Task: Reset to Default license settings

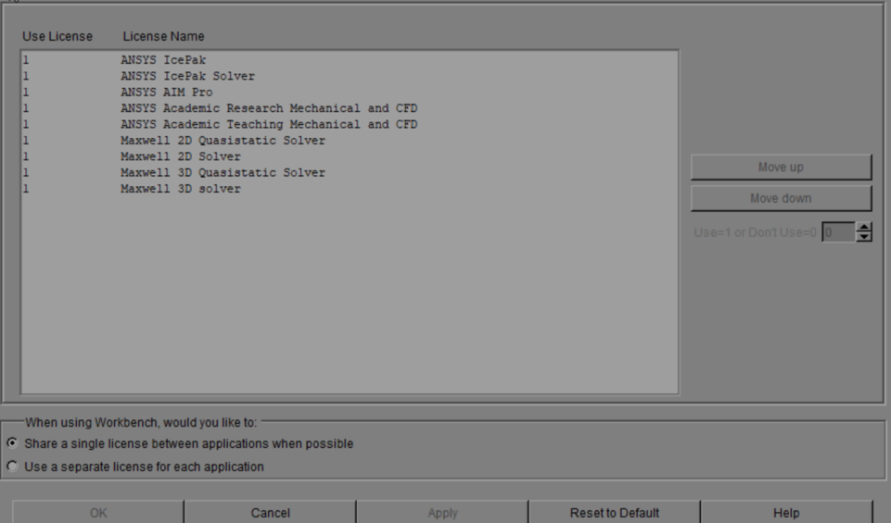Action: (615, 512)
